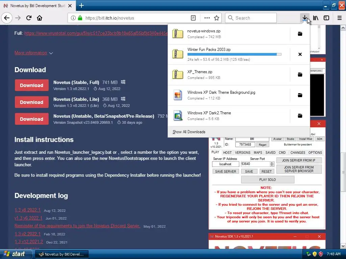Click the downloads arrow toolbar icon
Viewport: 346px width, 259px height.
tap(304, 18)
